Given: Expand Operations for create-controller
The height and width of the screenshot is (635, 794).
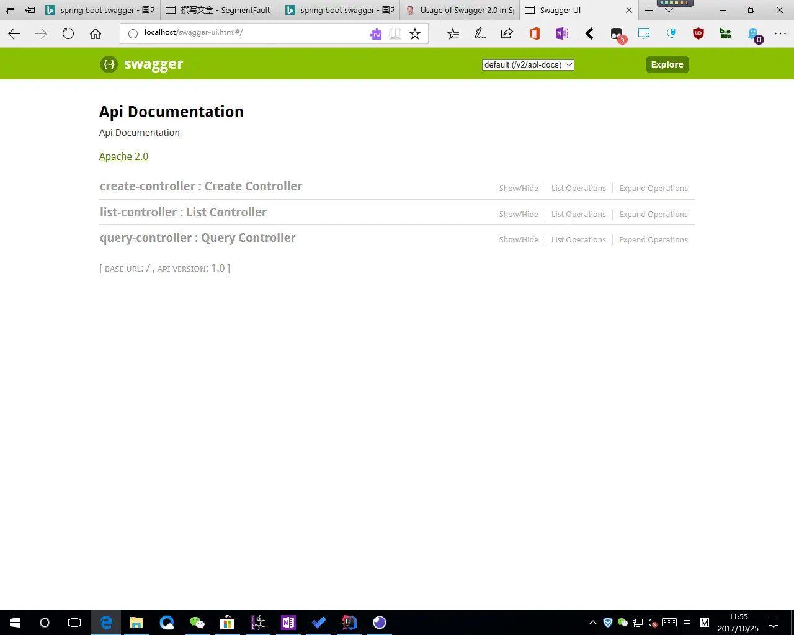Looking at the screenshot, I should pyautogui.click(x=653, y=189).
